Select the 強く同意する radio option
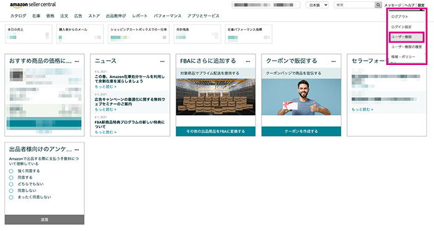 click(x=11, y=171)
